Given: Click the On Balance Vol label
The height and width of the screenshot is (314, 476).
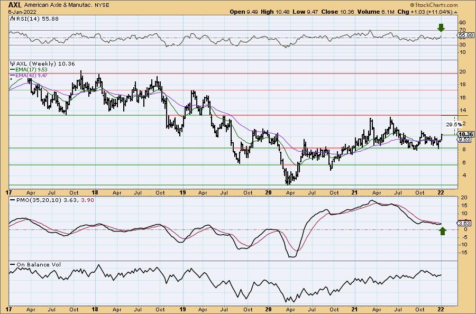Looking at the screenshot, I should 39,264.
